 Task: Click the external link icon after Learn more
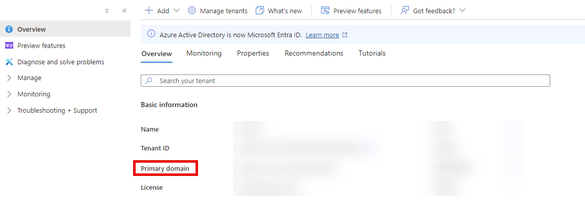(345, 35)
